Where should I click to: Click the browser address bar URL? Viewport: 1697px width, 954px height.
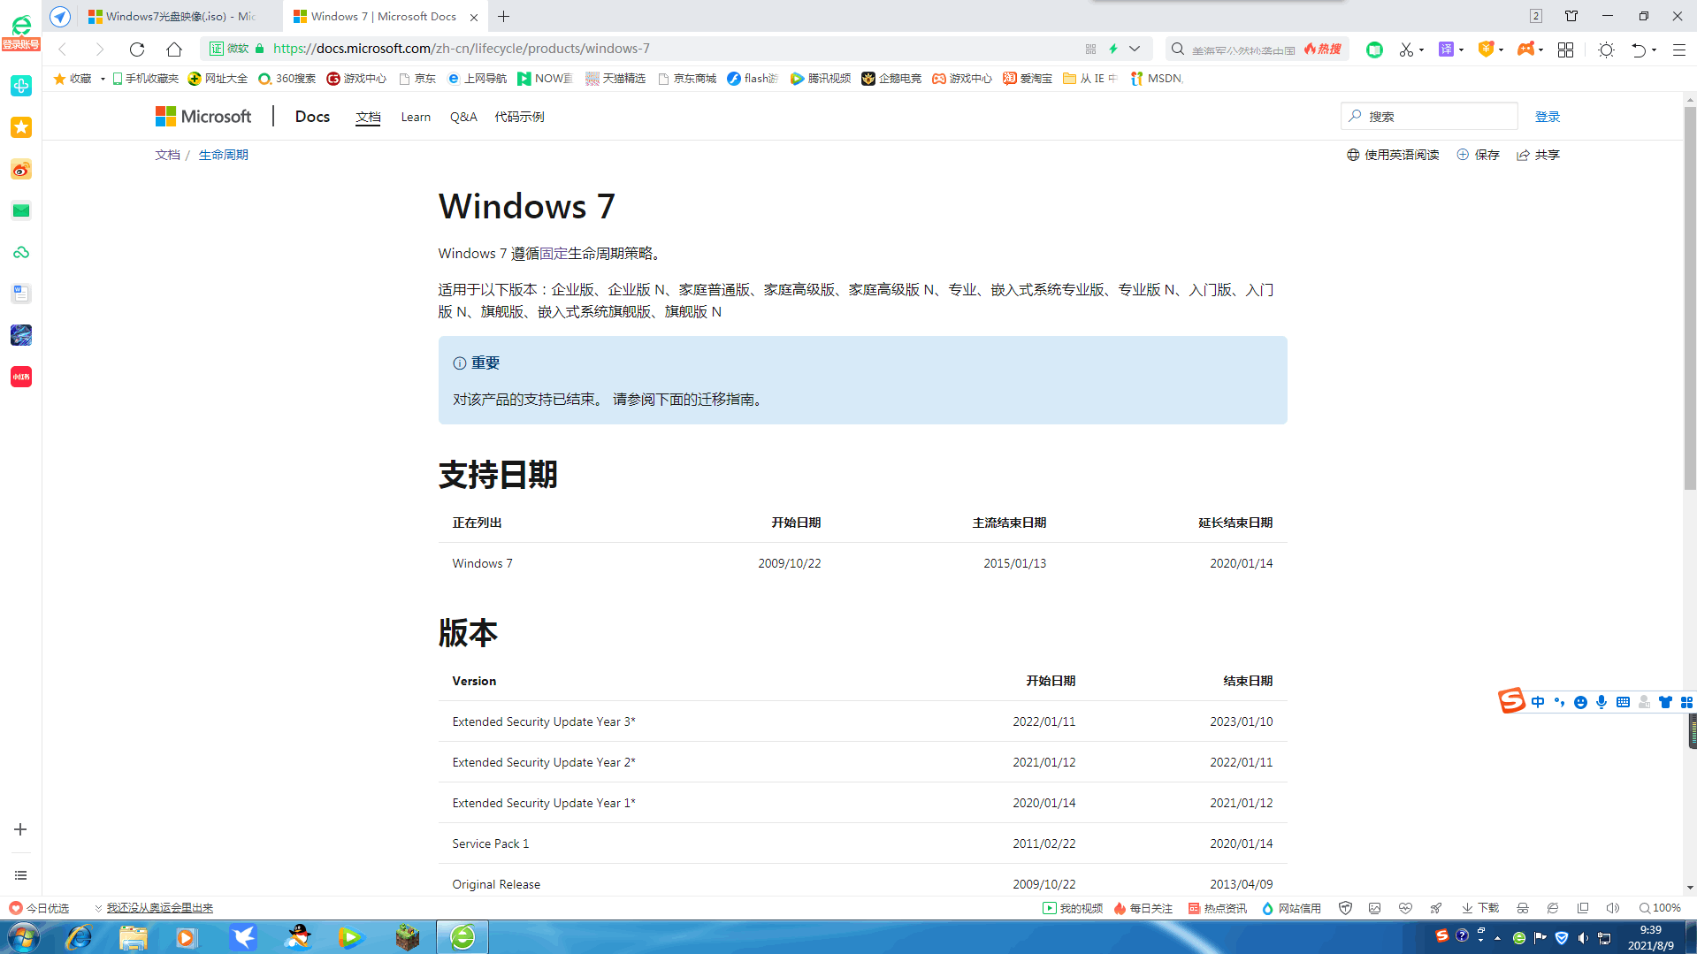[x=462, y=49]
